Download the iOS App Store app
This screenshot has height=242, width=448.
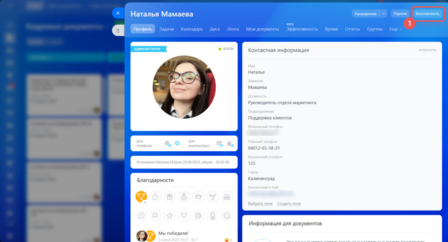177,143
